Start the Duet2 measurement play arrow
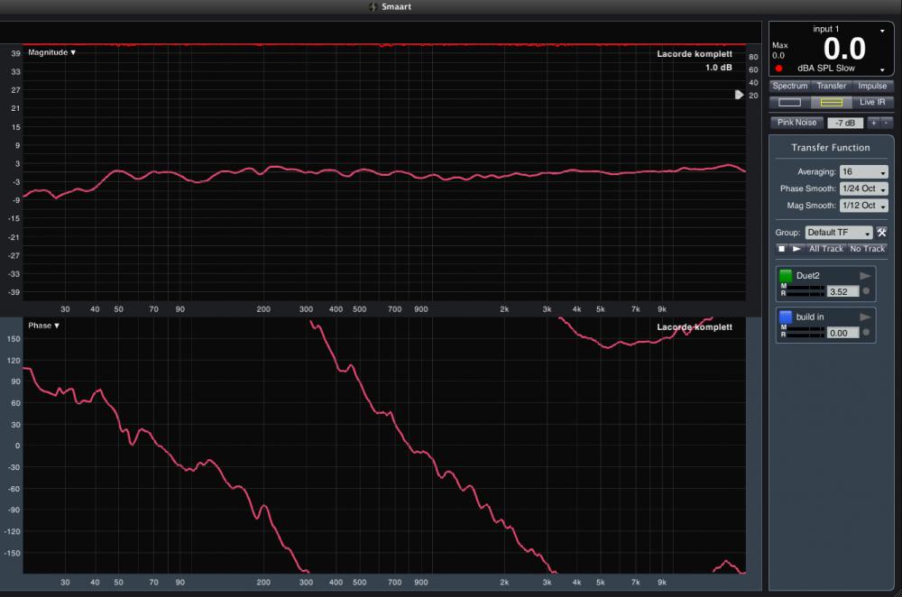Image resolution: width=902 pixels, height=597 pixels. pyautogui.click(x=865, y=276)
